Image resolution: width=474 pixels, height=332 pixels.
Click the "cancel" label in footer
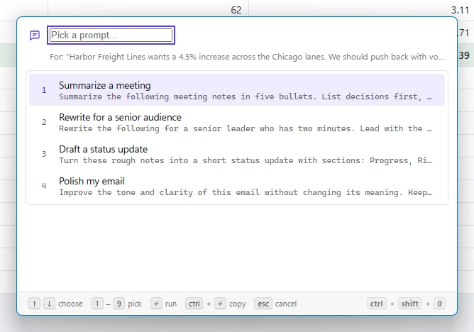(286, 304)
